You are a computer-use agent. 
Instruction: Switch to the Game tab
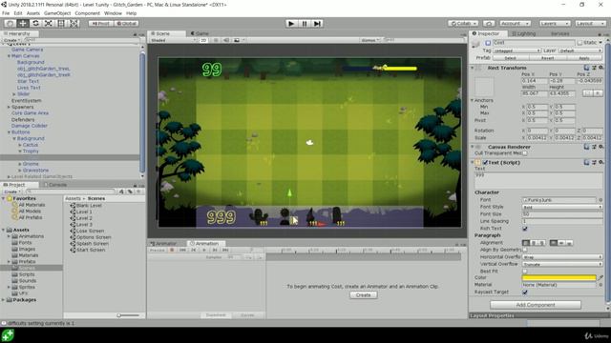(200, 33)
